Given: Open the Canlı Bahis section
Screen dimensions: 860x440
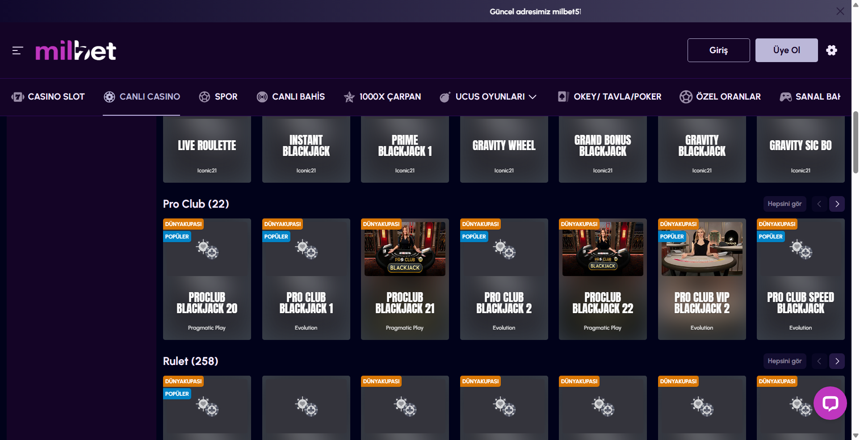Looking at the screenshot, I should pyautogui.click(x=291, y=97).
